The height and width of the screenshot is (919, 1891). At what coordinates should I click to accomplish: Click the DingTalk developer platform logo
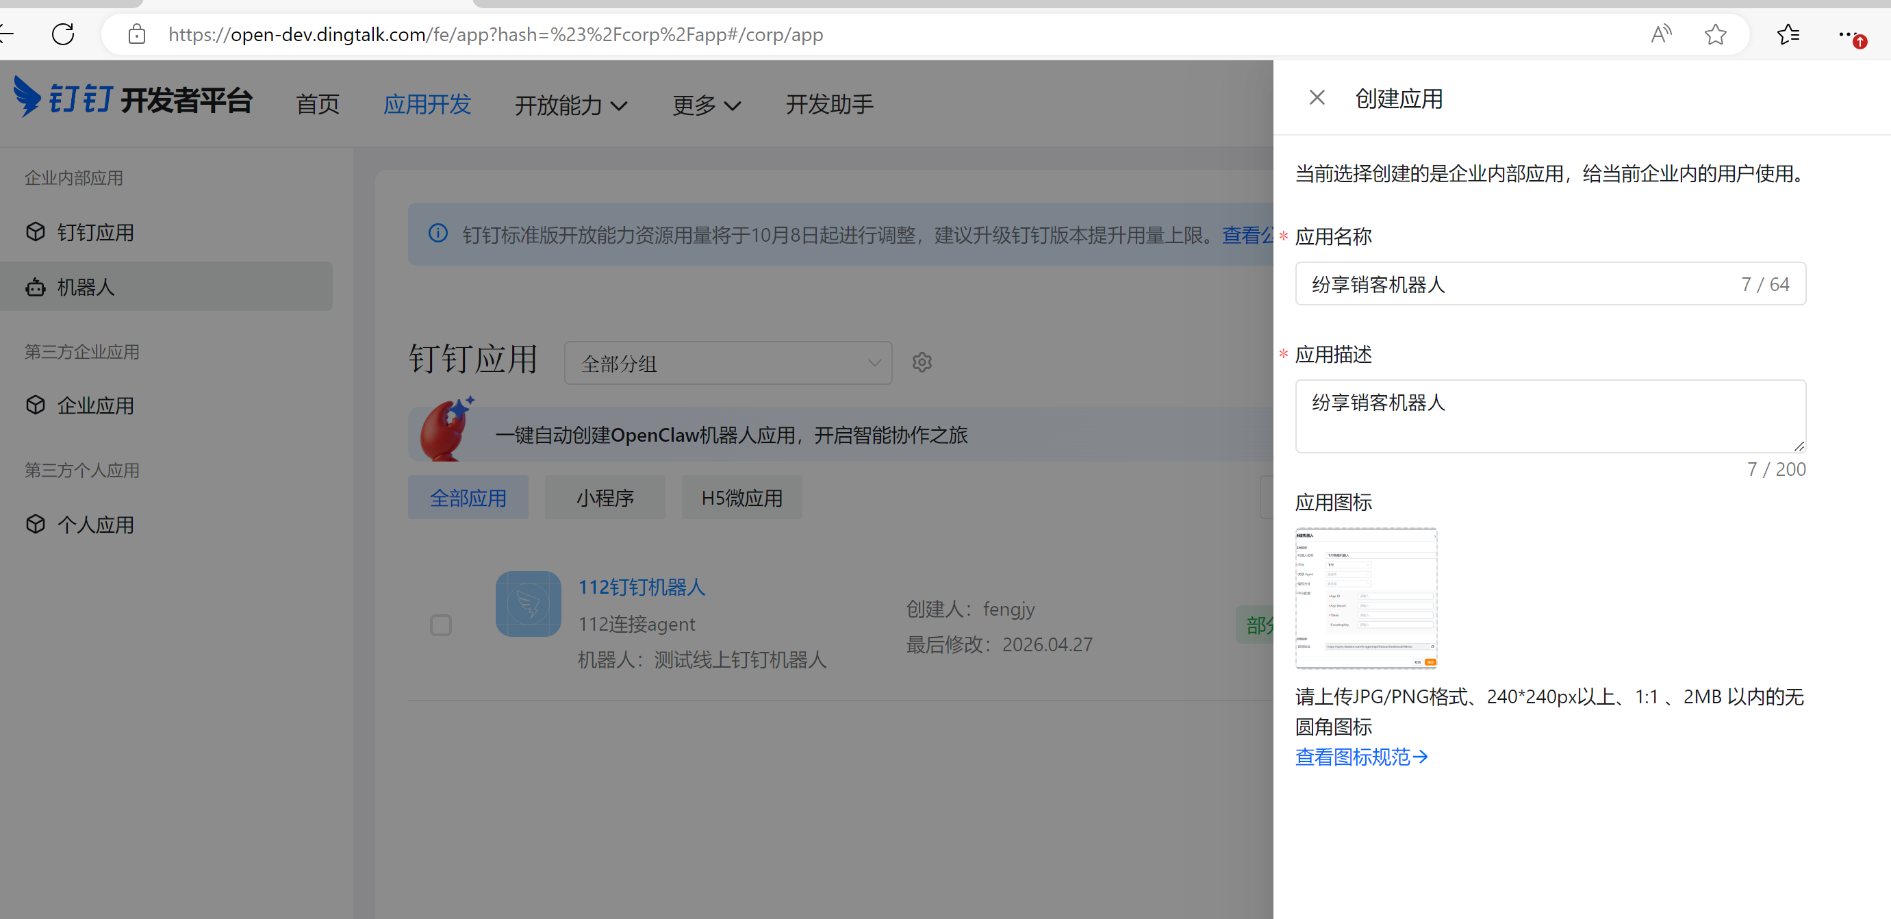[134, 99]
